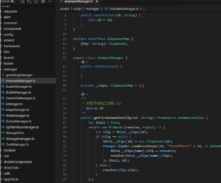The width and height of the screenshot is (221, 183).
Task: Expand the alert folder
Action: click(7, 17)
